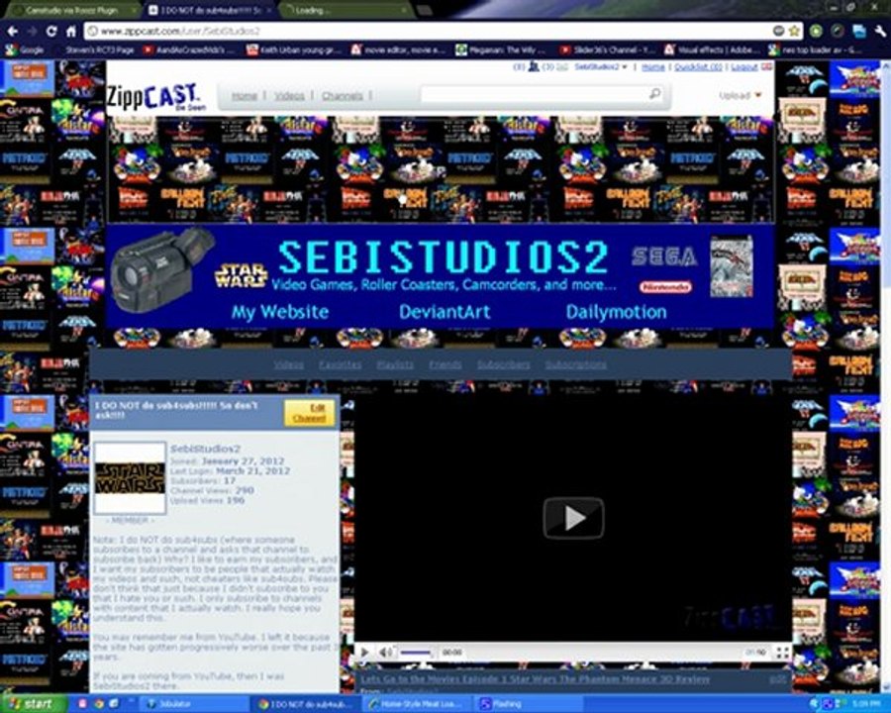
Task: Open a new tab with the new-tab button
Action: pos(424,10)
